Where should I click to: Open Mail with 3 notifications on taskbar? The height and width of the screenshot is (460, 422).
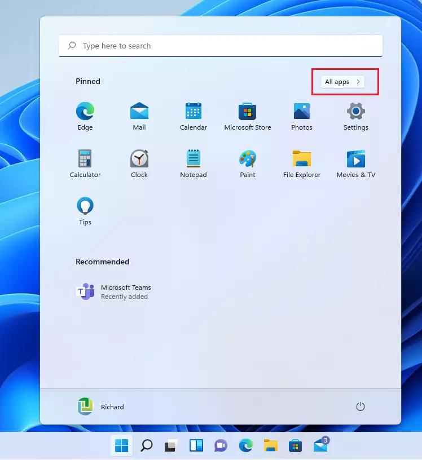[x=321, y=445]
